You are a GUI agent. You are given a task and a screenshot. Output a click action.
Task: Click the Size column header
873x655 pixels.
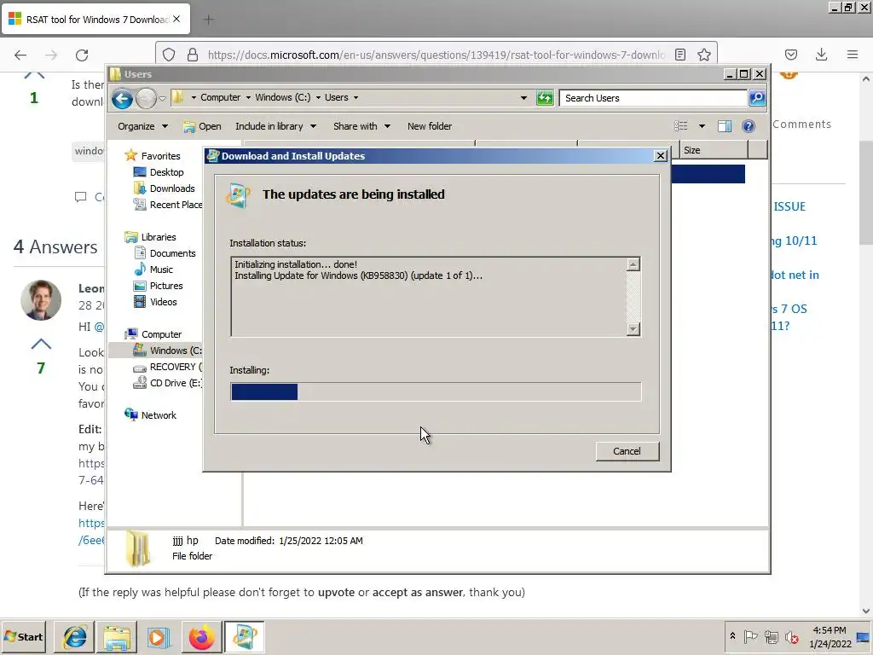[714, 150]
